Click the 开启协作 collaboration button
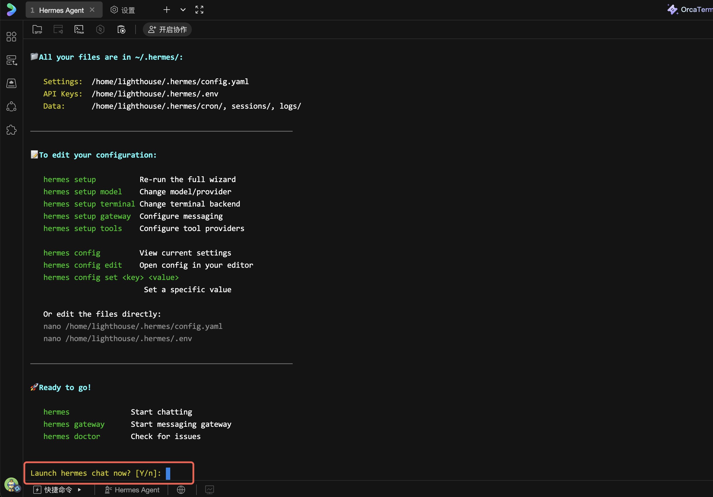This screenshot has height=497, width=713. point(167,29)
